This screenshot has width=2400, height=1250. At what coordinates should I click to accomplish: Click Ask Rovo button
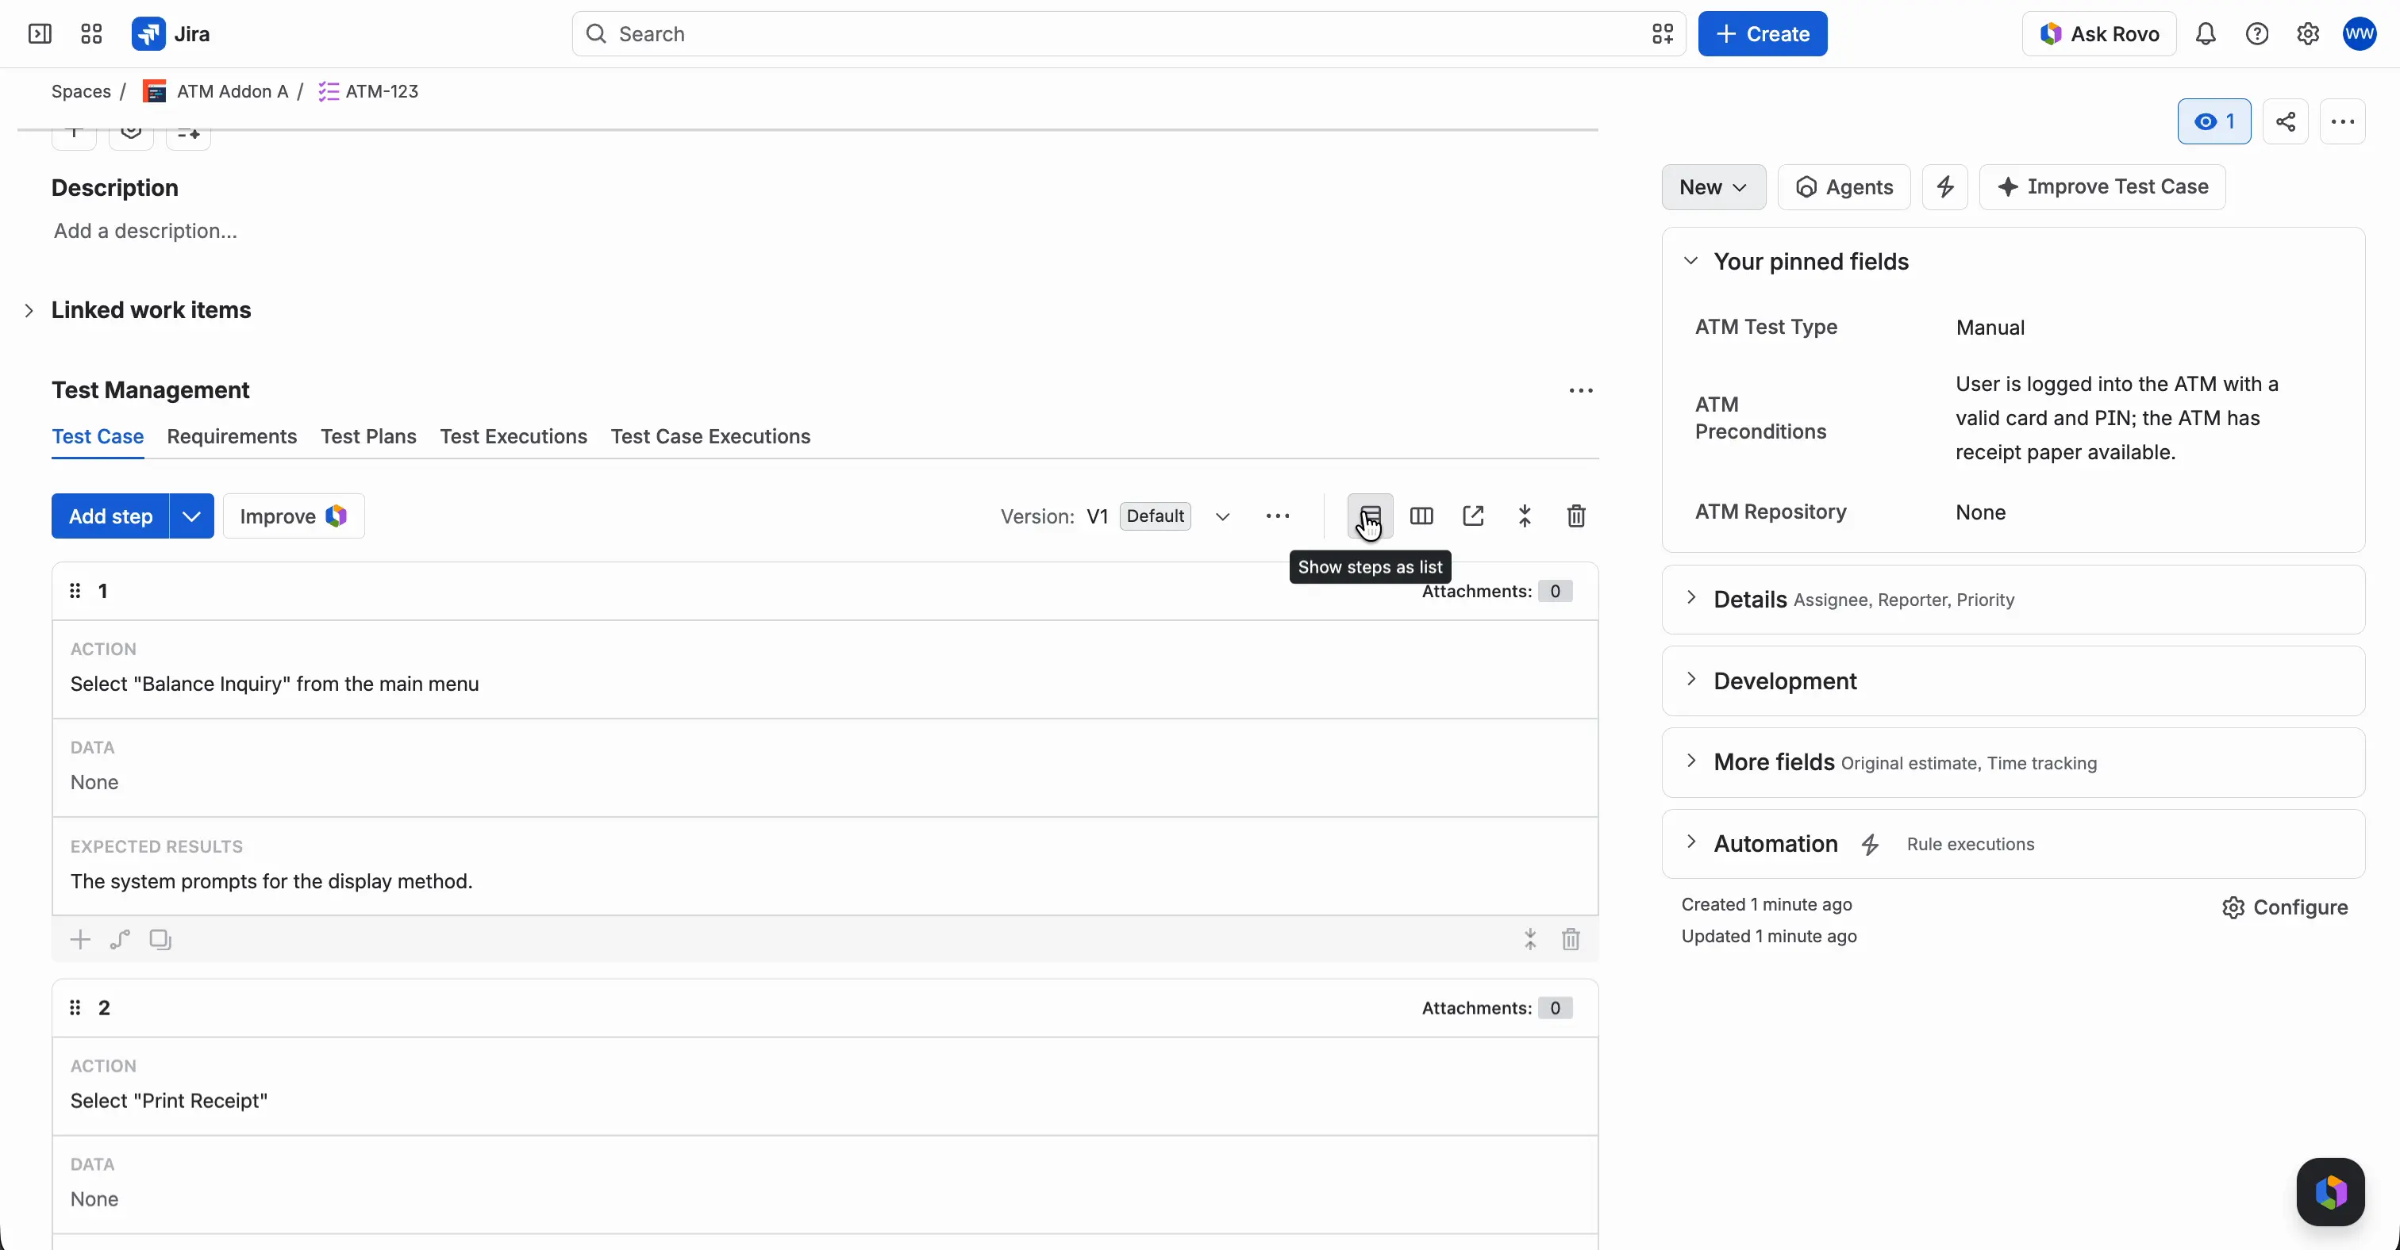pyautogui.click(x=2099, y=34)
